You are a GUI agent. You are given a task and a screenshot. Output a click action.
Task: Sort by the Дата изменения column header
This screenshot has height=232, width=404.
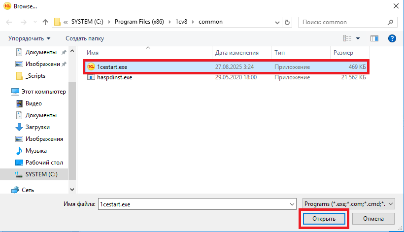click(x=237, y=53)
